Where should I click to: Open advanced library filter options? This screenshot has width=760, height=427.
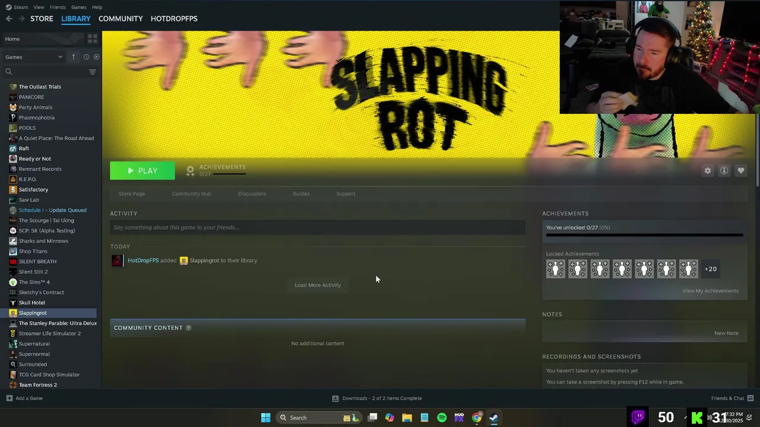(x=92, y=72)
